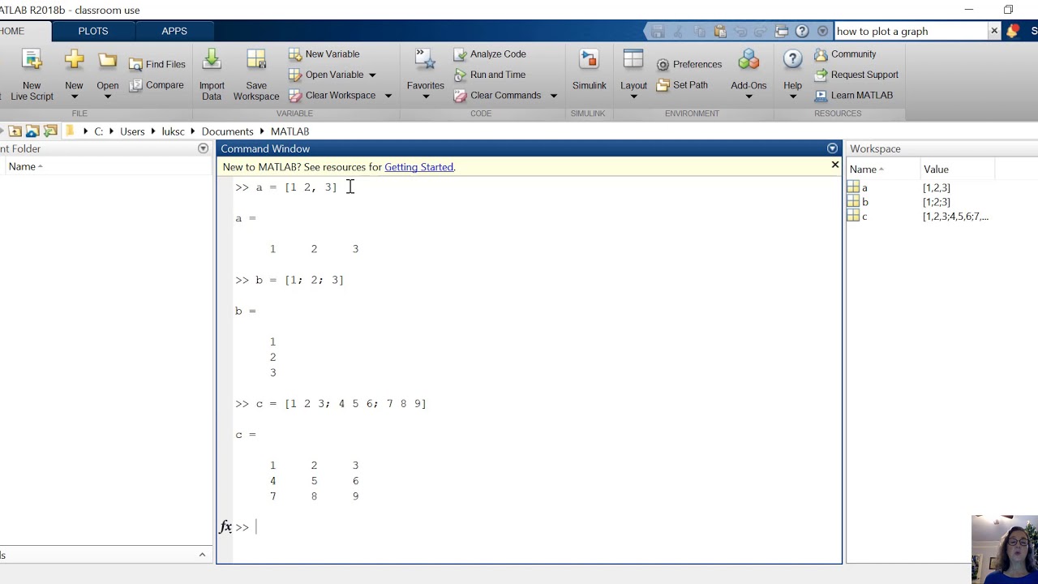This screenshot has width=1038, height=584.
Task: Launch Simulink
Action: (x=590, y=71)
